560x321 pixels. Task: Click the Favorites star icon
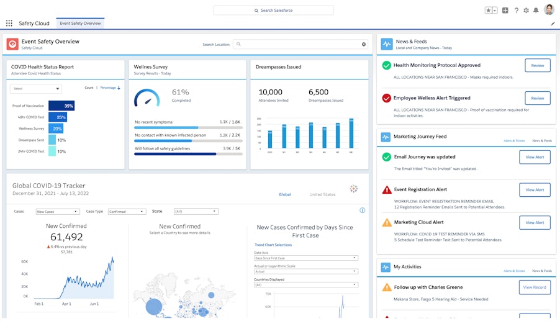click(488, 11)
